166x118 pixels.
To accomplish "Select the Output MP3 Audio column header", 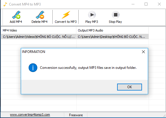I will click(112, 30).
